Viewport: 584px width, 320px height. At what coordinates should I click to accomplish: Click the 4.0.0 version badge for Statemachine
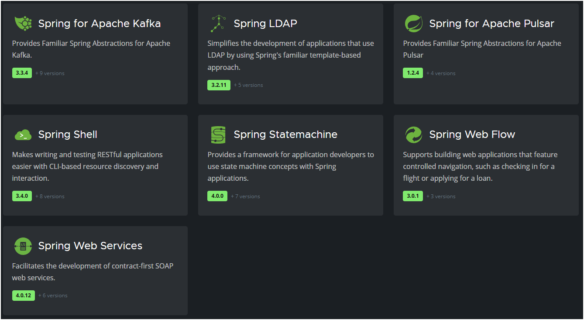(x=217, y=196)
